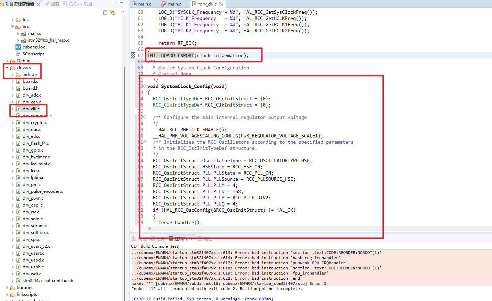Select drv_pulse_encoder.c file
Screen dimensions: 492x301
pyautogui.click(x=43, y=191)
